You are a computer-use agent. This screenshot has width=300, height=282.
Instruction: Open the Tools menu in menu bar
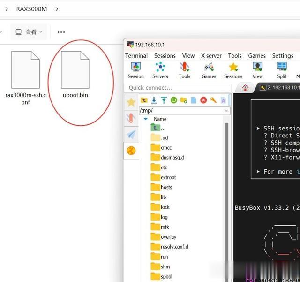tap(235, 56)
